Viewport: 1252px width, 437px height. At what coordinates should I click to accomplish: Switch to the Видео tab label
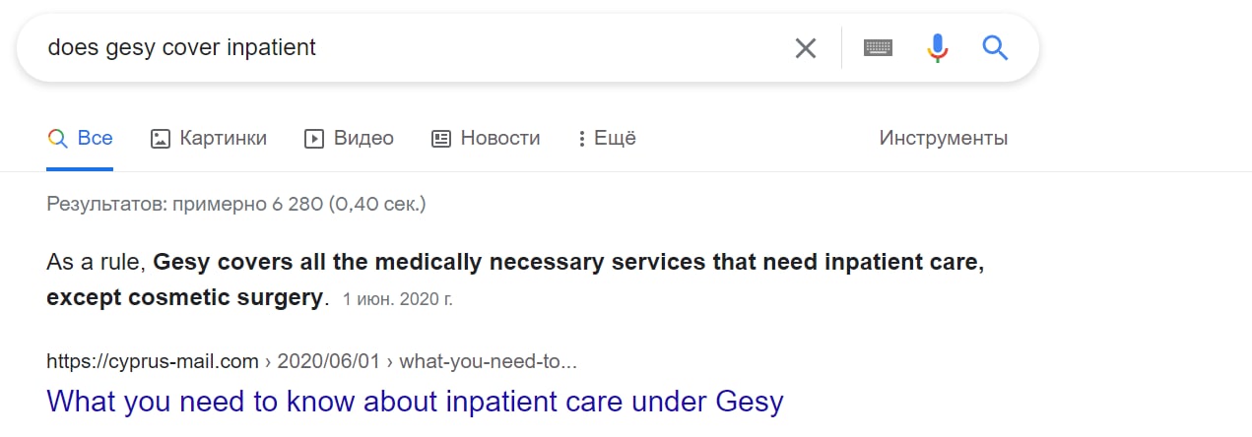click(363, 139)
